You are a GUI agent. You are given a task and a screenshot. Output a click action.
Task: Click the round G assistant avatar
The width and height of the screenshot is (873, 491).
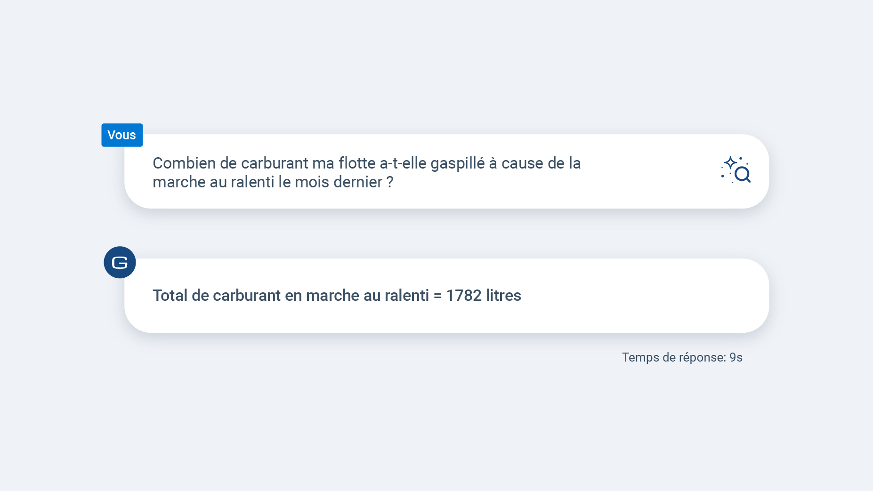[120, 262]
